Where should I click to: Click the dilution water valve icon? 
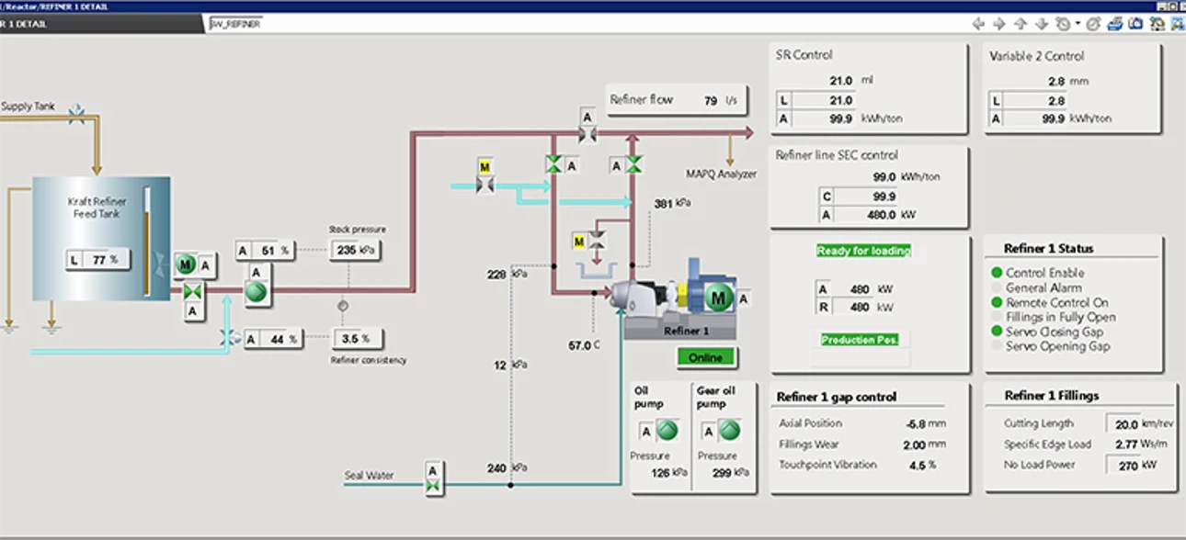[228, 339]
